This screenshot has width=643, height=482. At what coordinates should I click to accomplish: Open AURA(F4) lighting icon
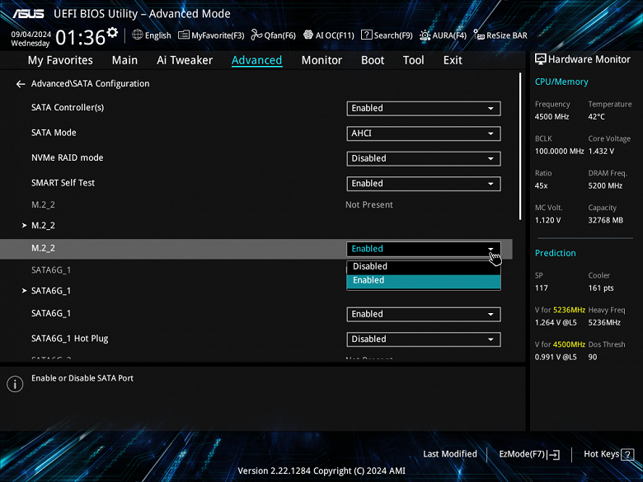click(x=425, y=35)
